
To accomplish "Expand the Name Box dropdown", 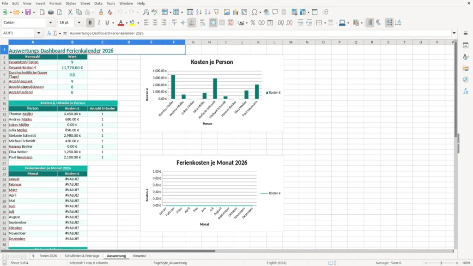I will click(39, 33).
